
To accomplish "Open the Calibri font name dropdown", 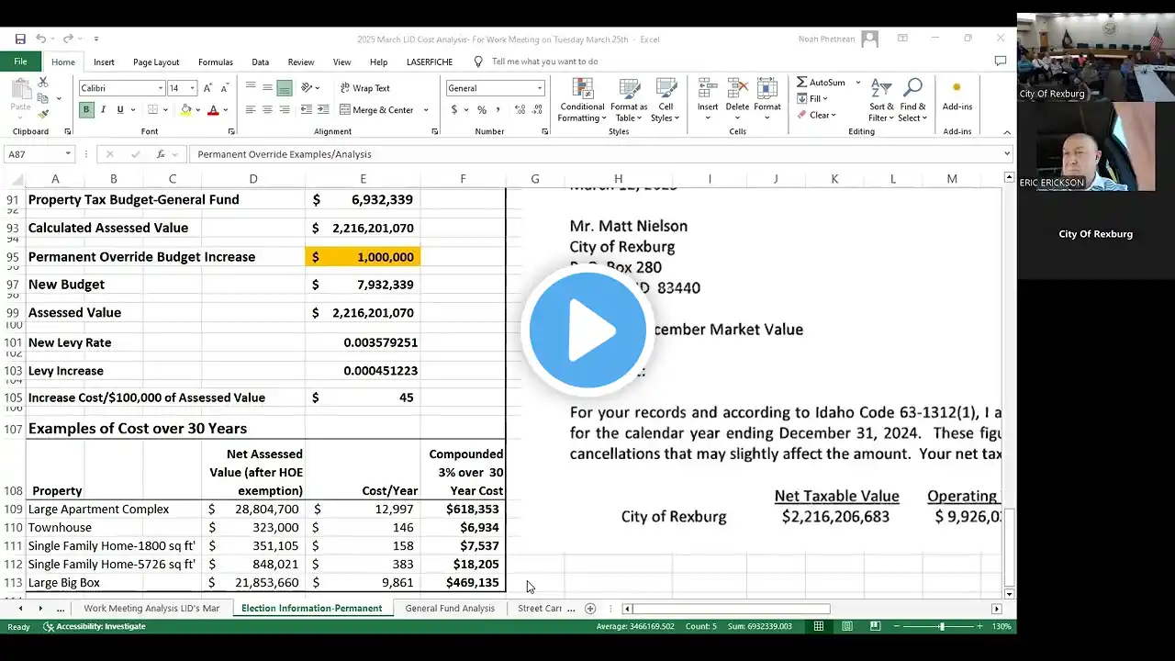I will [x=160, y=88].
